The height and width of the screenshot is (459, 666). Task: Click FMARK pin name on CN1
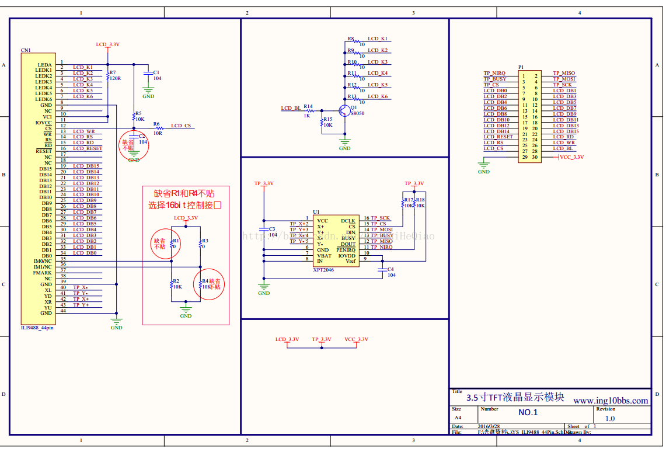pyautogui.click(x=43, y=273)
